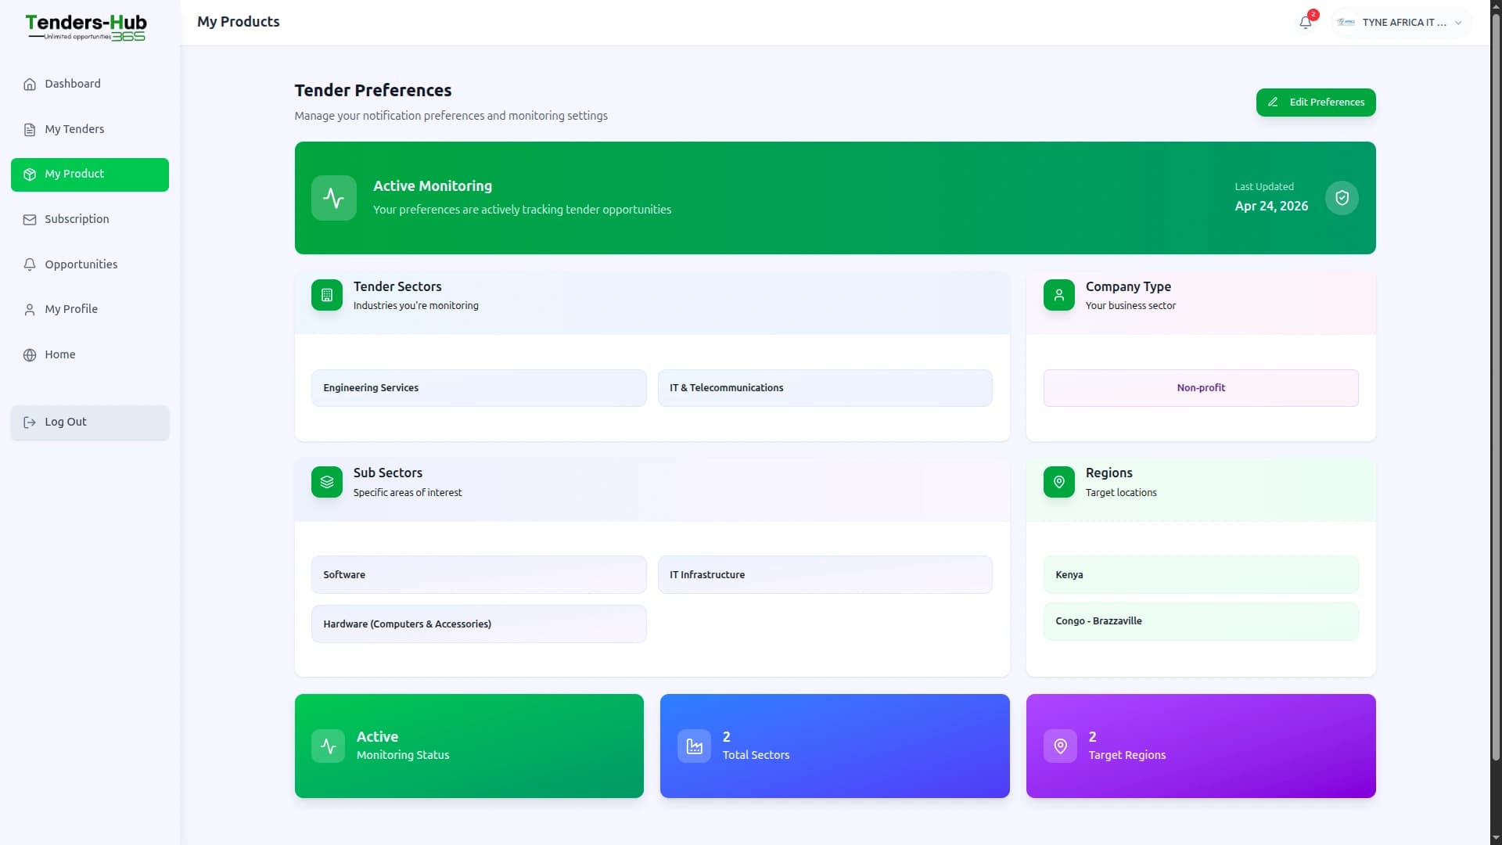Open the TYNE AFRICA IT account menu
Image resolution: width=1502 pixels, height=845 pixels.
1400,23
